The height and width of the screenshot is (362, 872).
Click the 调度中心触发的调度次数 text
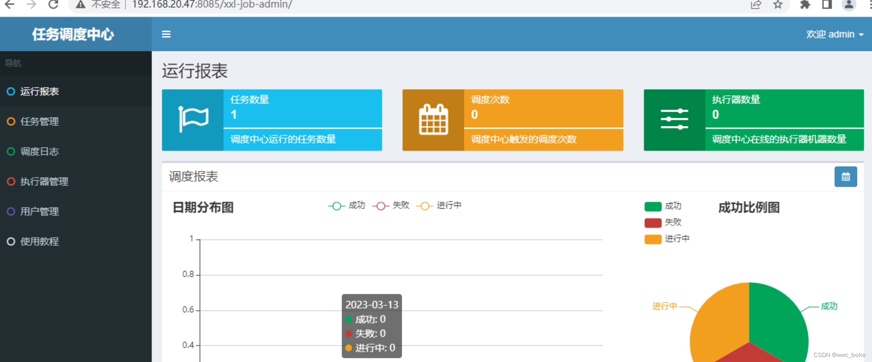523,139
